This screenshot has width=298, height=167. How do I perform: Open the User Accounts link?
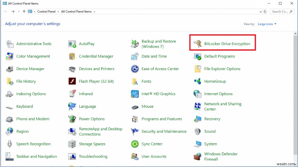[154, 156]
